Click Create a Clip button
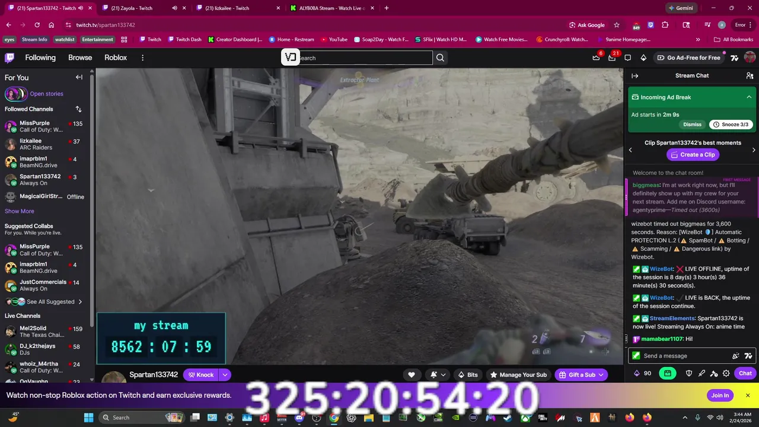Viewport: 759px width, 427px height. click(x=693, y=154)
